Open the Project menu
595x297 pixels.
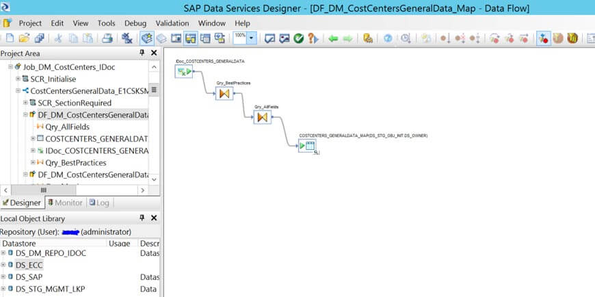[30, 23]
